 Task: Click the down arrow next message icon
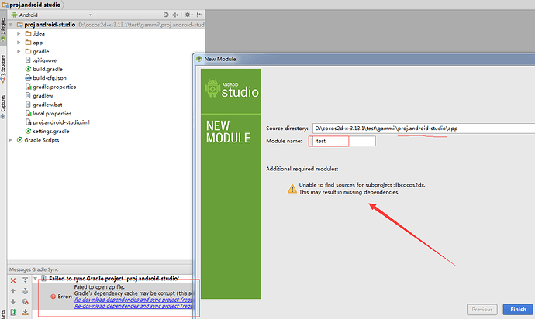click(x=13, y=302)
